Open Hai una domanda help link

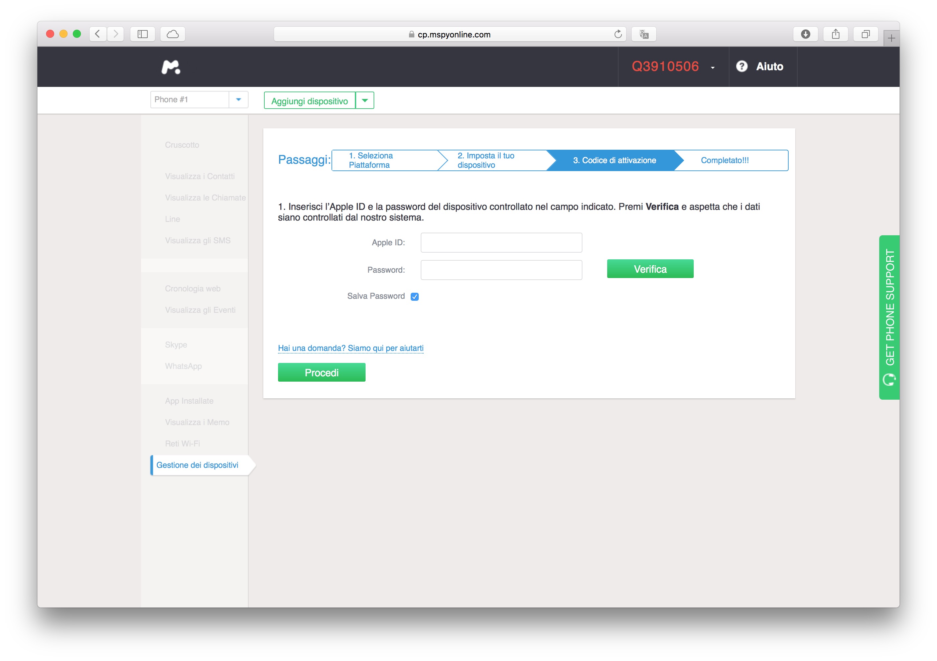[351, 348]
